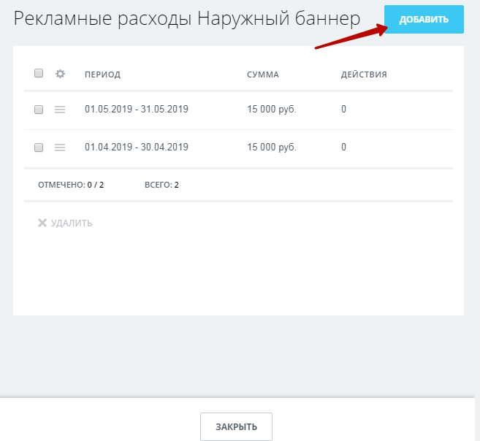Viewport: 480px width, 441px height.
Task: Check the 01.04.2019 - 30.04.2019 row checkbox
Action: point(39,147)
